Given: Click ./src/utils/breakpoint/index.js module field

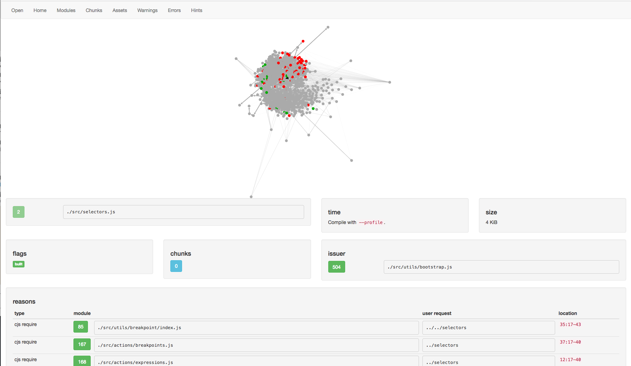Looking at the screenshot, I should (x=256, y=328).
